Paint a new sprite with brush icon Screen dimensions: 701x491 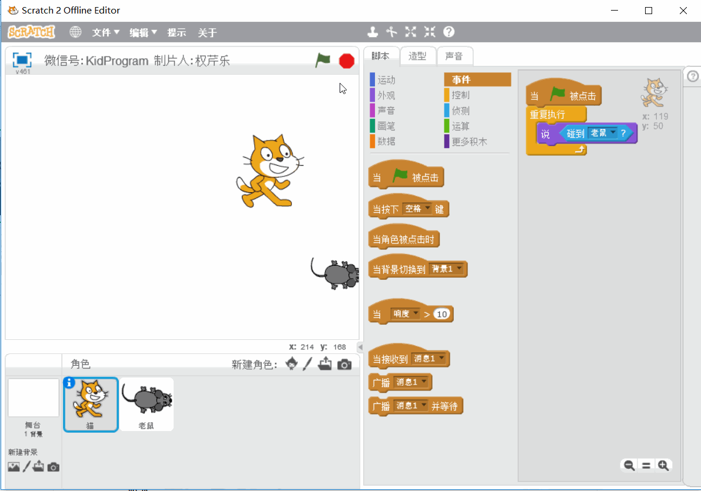pyautogui.click(x=307, y=365)
